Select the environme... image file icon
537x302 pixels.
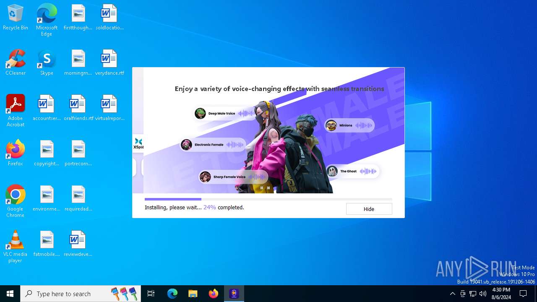tap(47, 198)
